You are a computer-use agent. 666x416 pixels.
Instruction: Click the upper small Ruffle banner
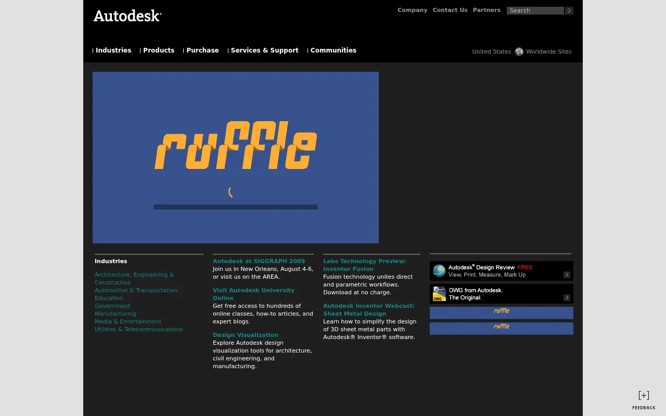[x=502, y=313]
